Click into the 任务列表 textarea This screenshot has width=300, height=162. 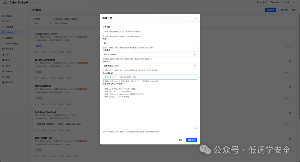150,107
